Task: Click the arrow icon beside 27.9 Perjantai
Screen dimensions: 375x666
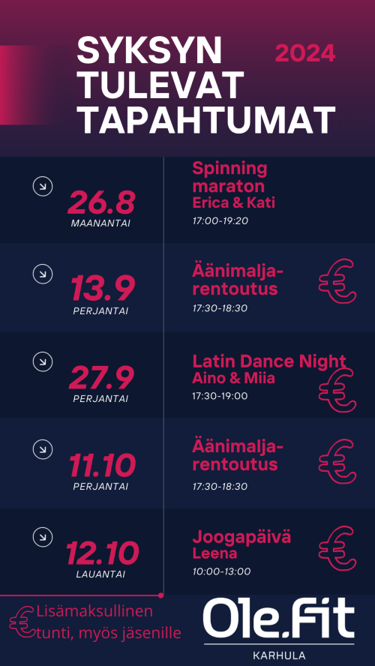Action: [43, 361]
